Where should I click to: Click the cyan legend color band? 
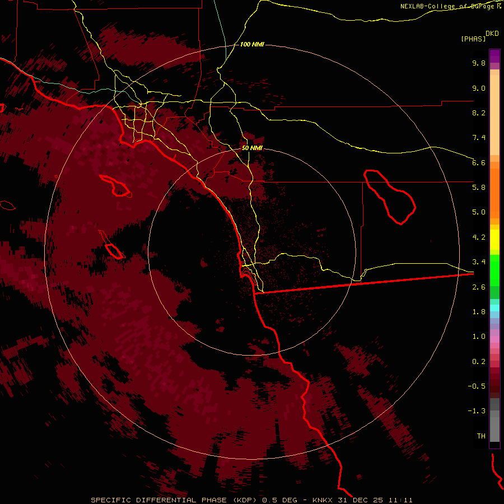point(494,308)
